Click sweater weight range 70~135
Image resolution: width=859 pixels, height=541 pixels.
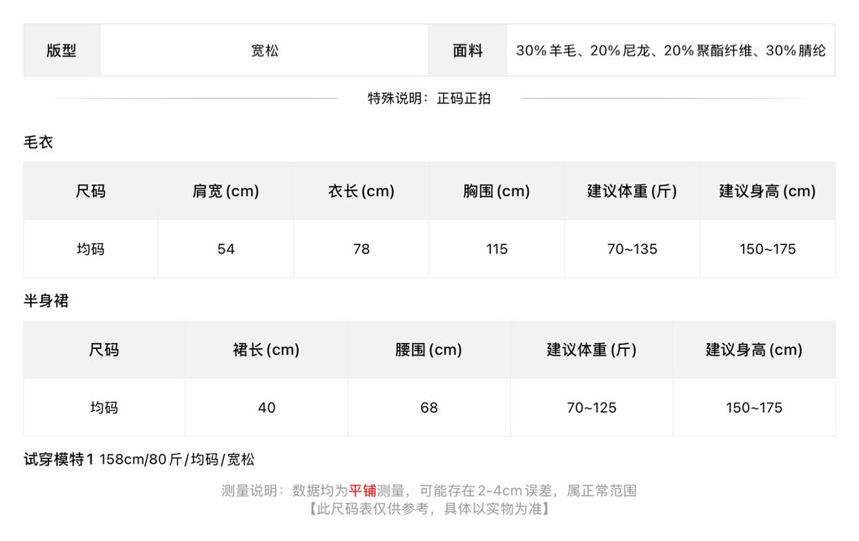(633, 249)
